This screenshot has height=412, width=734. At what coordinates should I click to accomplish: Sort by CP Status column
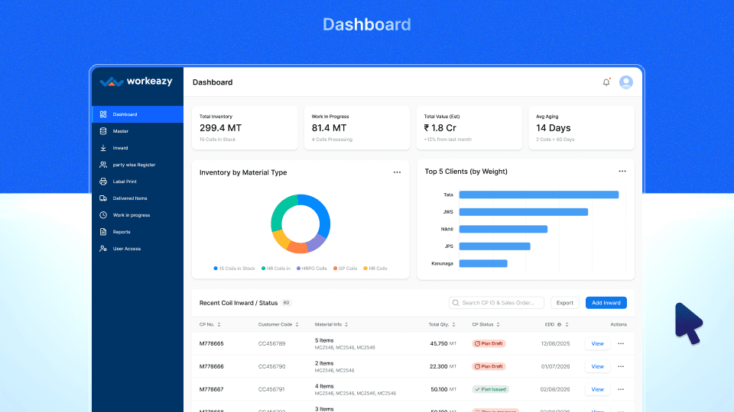point(498,325)
